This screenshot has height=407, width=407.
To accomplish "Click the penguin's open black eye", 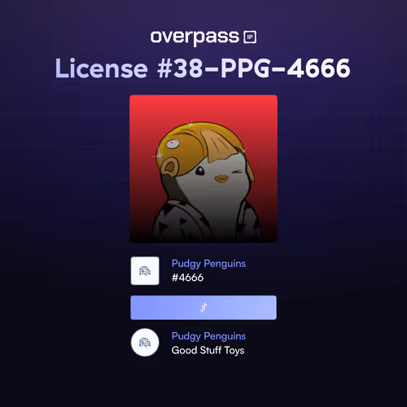I will point(200,171).
